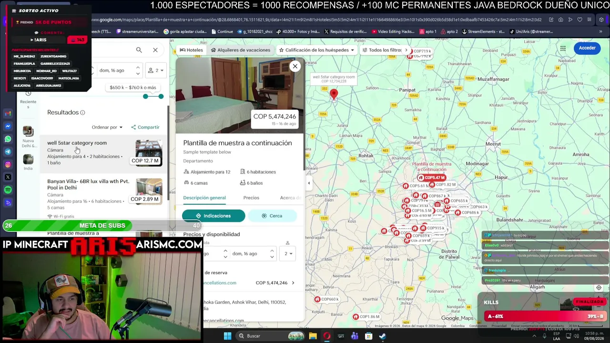Open Todos los filtros panel
The width and height of the screenshot is (610, 343).
point(382,50)
